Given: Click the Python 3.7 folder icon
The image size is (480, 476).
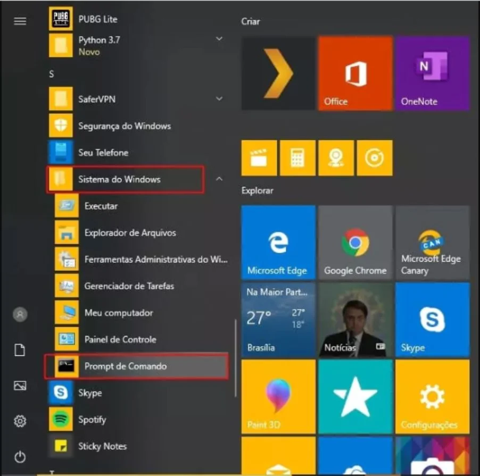Looking at the screenshot, I should (61, 45).
